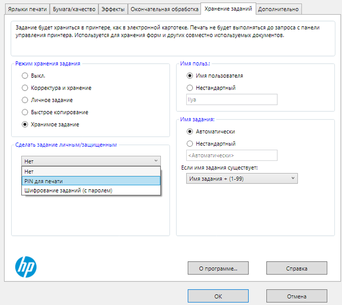The height and width of the screenshot is (305, 342).
Task: Collapse the личным/защищенным dropdown showing Нет
Action: tap(91, 161)
